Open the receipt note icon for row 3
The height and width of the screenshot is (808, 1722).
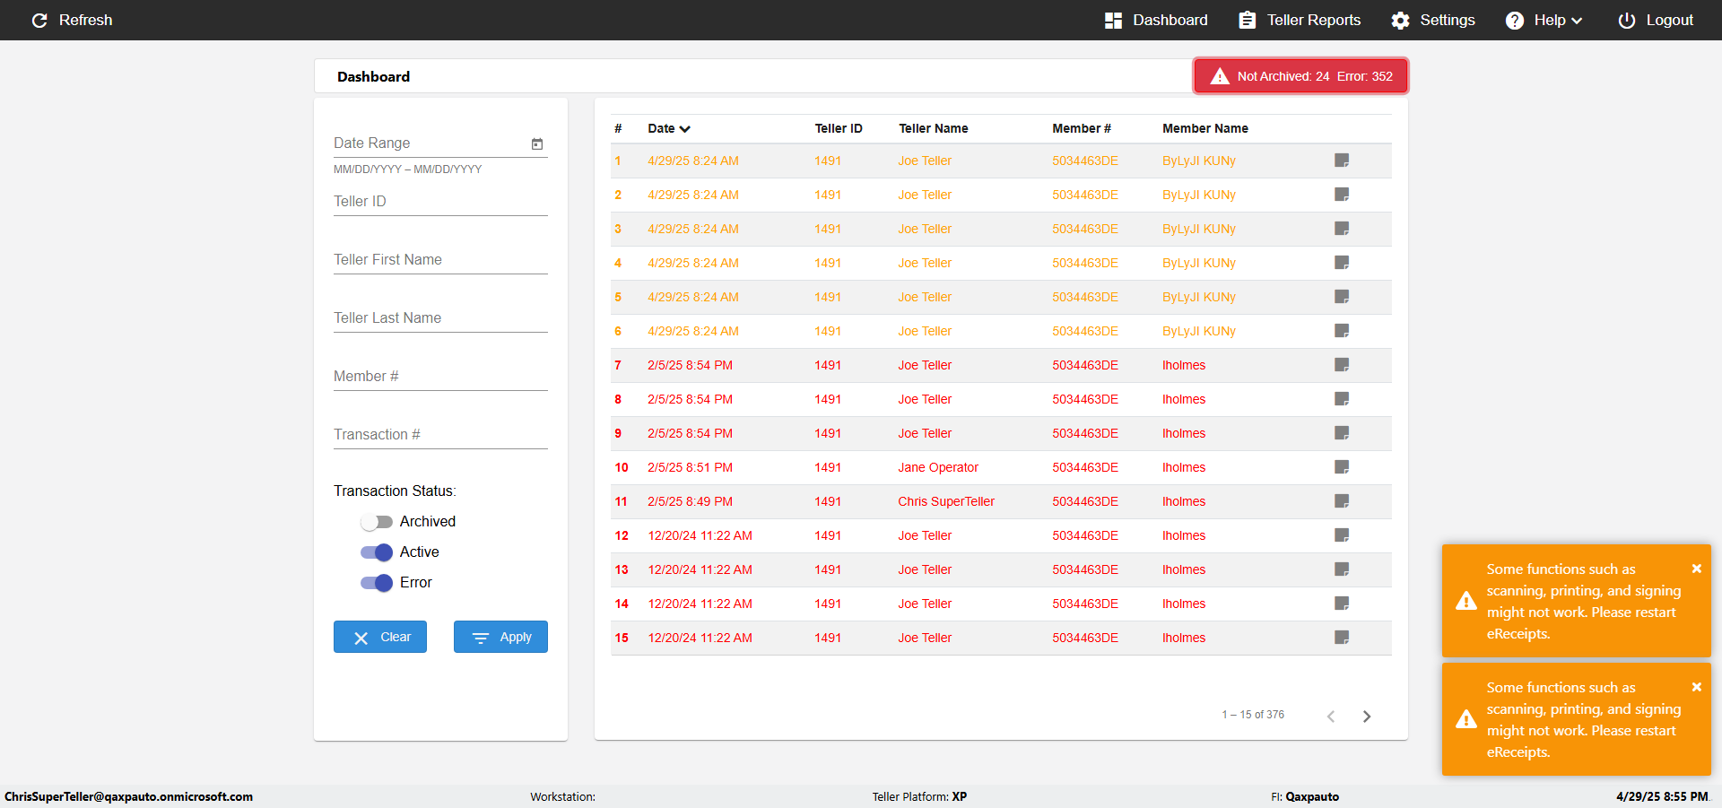(1342, 229)
